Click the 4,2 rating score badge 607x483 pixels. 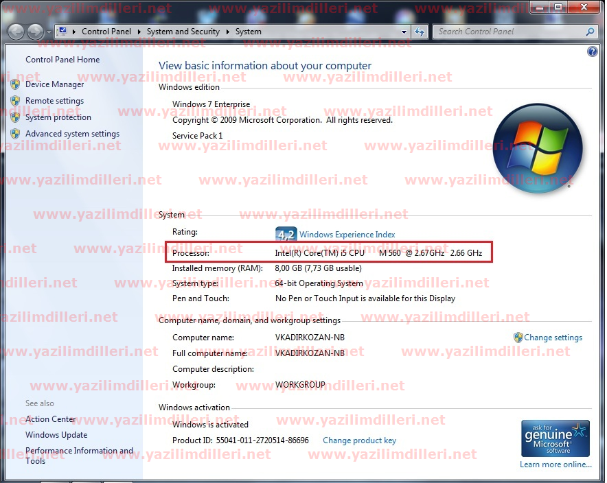tap(286, 234)
